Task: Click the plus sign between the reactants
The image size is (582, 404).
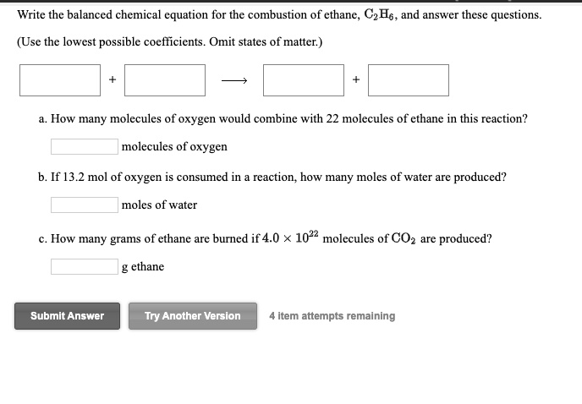Action: pyautogui.click(x=113, y=80)
